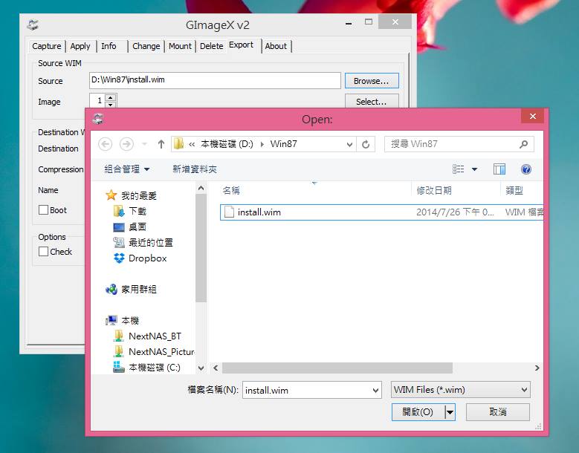Viewport: 579px width, 453px height.
Task: Select 家用群組 homegroup
Action: (x=131, y=289)
